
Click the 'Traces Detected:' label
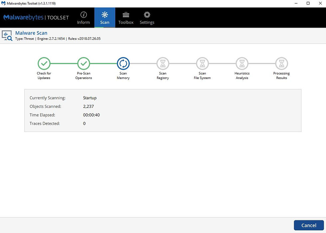click(x=45, y=123)
